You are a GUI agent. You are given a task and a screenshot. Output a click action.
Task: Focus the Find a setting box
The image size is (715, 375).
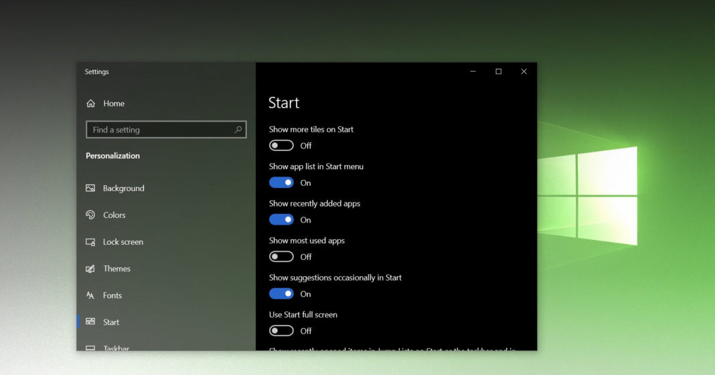coord(166,130)
